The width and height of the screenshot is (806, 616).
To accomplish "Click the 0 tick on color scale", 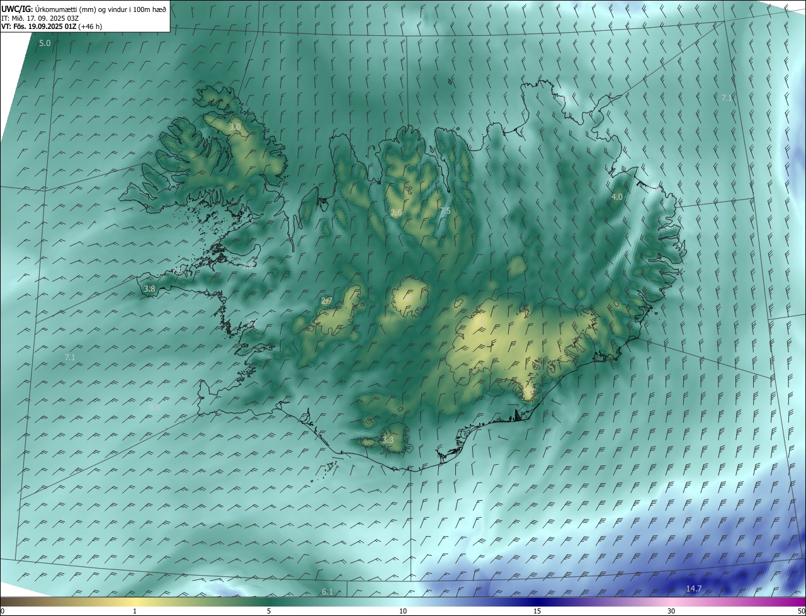I will [x=3, y=611].
